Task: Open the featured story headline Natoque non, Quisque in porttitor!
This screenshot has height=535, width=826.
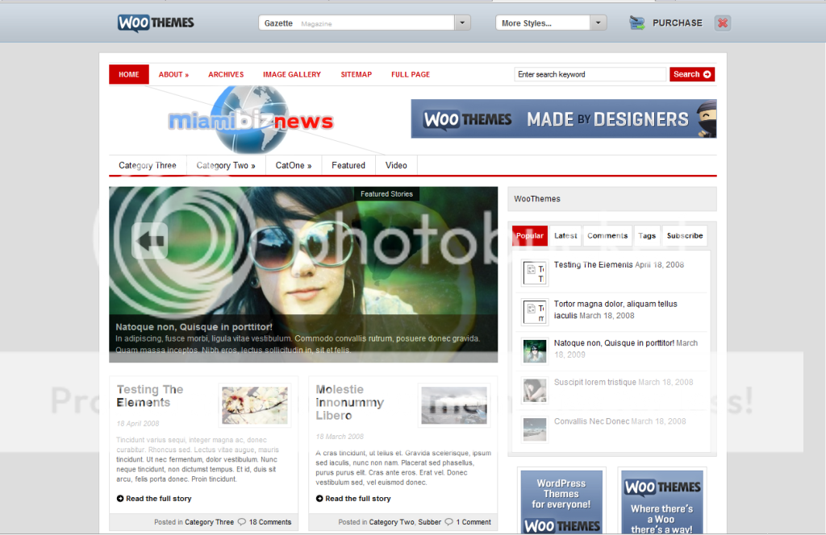Action: tap(194, 326)
